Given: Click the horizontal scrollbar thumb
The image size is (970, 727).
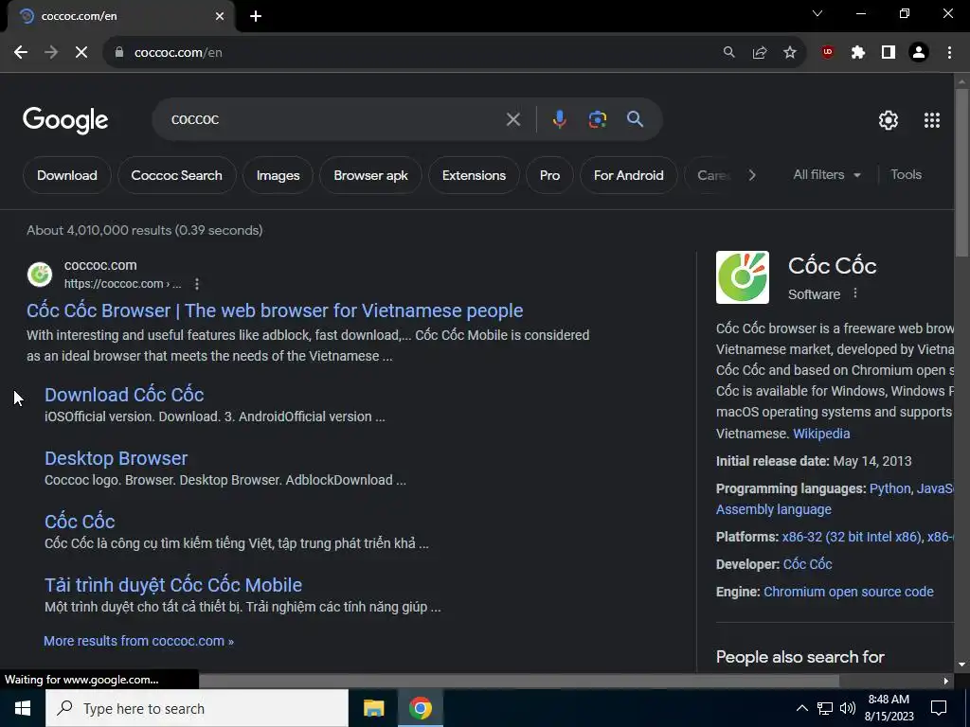Looking at the screenshot, I should tap(518, 681).
